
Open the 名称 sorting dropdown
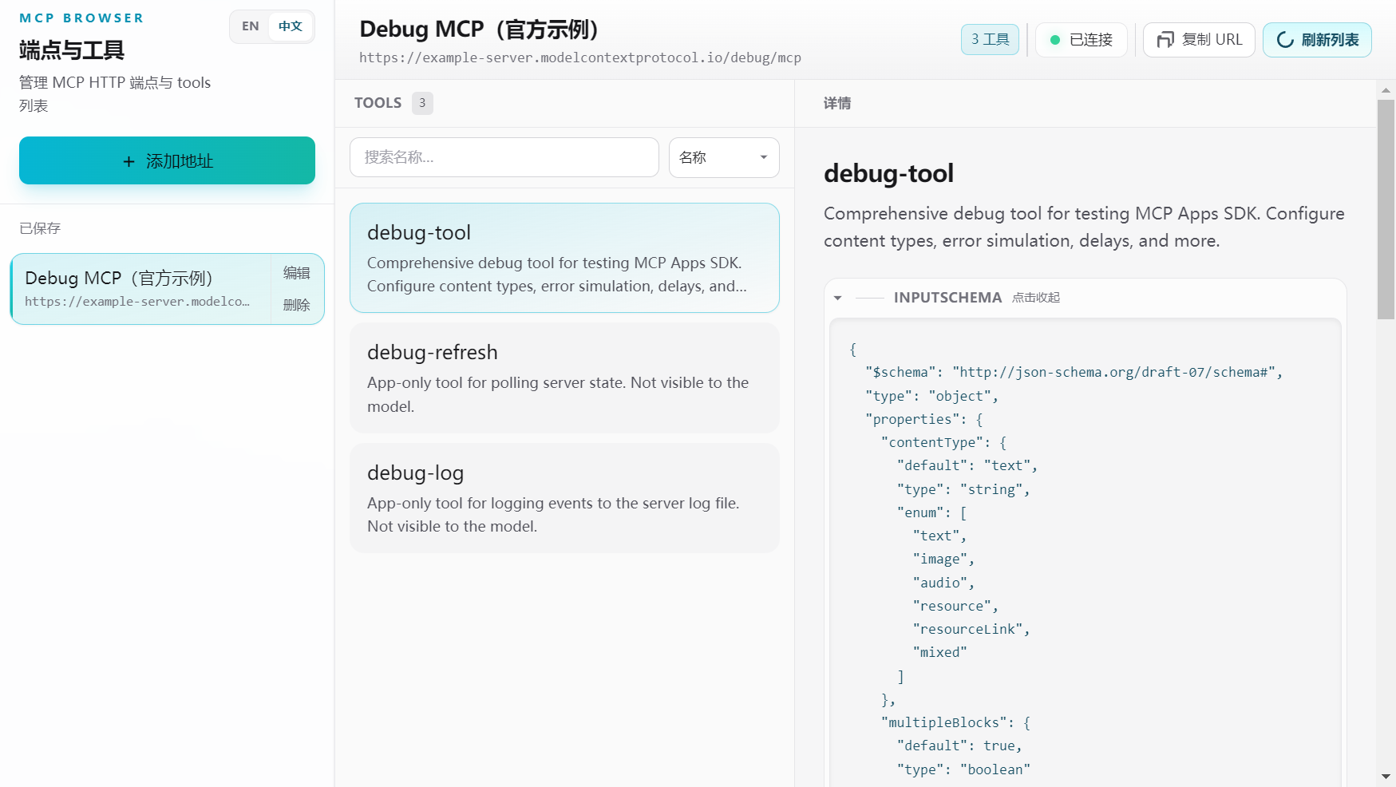[723, 157]
